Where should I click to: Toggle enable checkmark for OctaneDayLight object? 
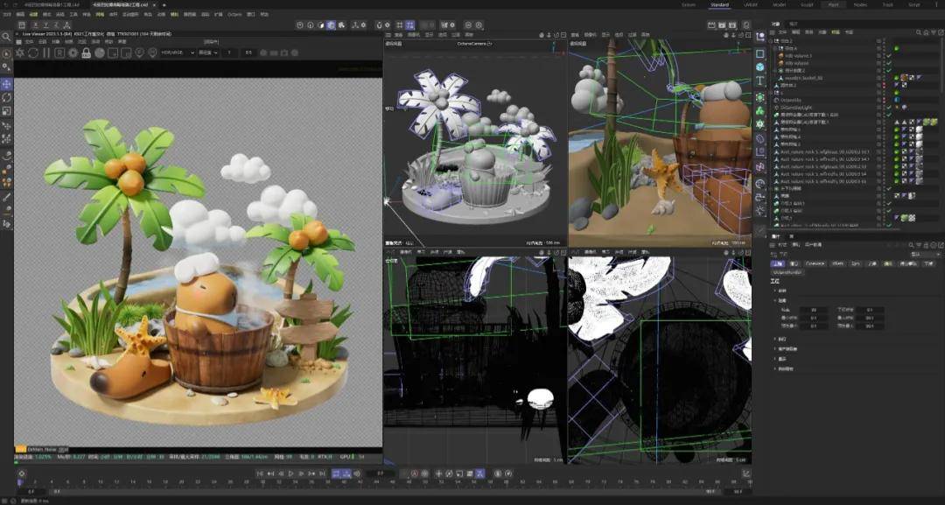[x=888, y=108]
